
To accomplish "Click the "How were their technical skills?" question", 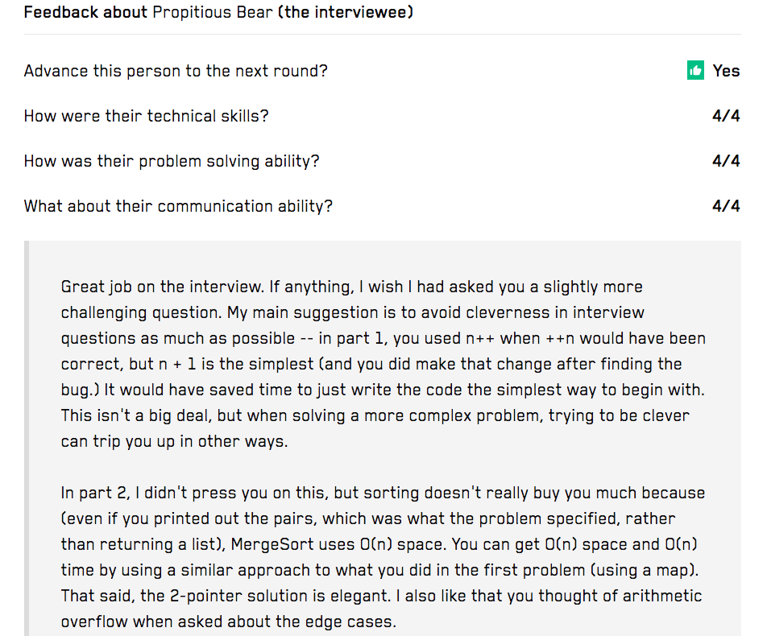I will [x=146, y=116].
